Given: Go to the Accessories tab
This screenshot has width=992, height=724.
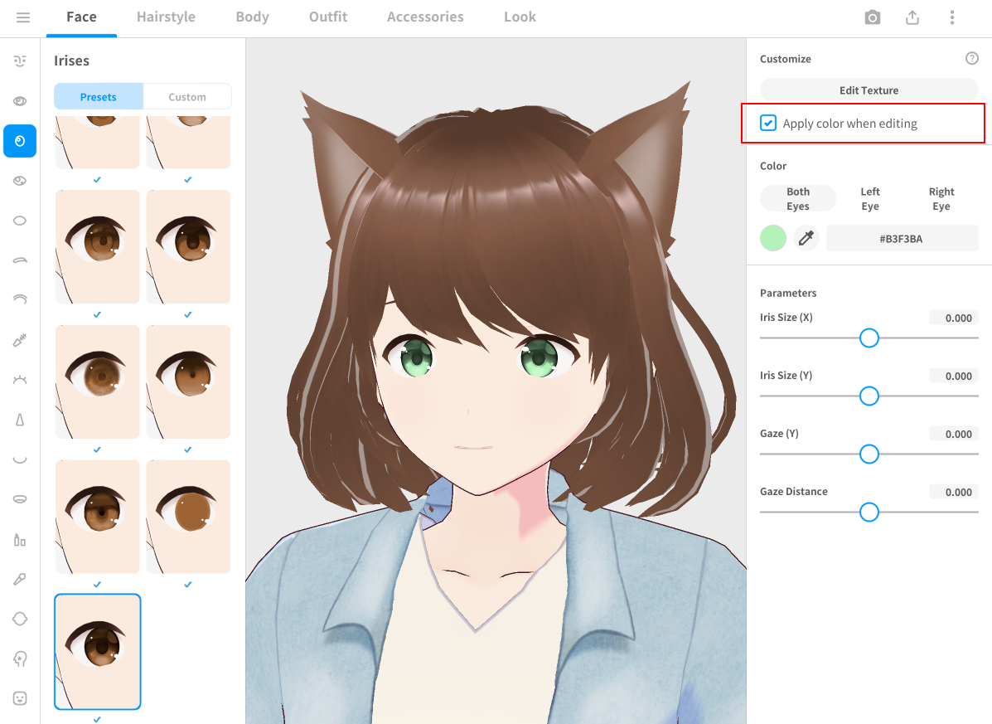Looking at the screenshot, I should [425, 17].
